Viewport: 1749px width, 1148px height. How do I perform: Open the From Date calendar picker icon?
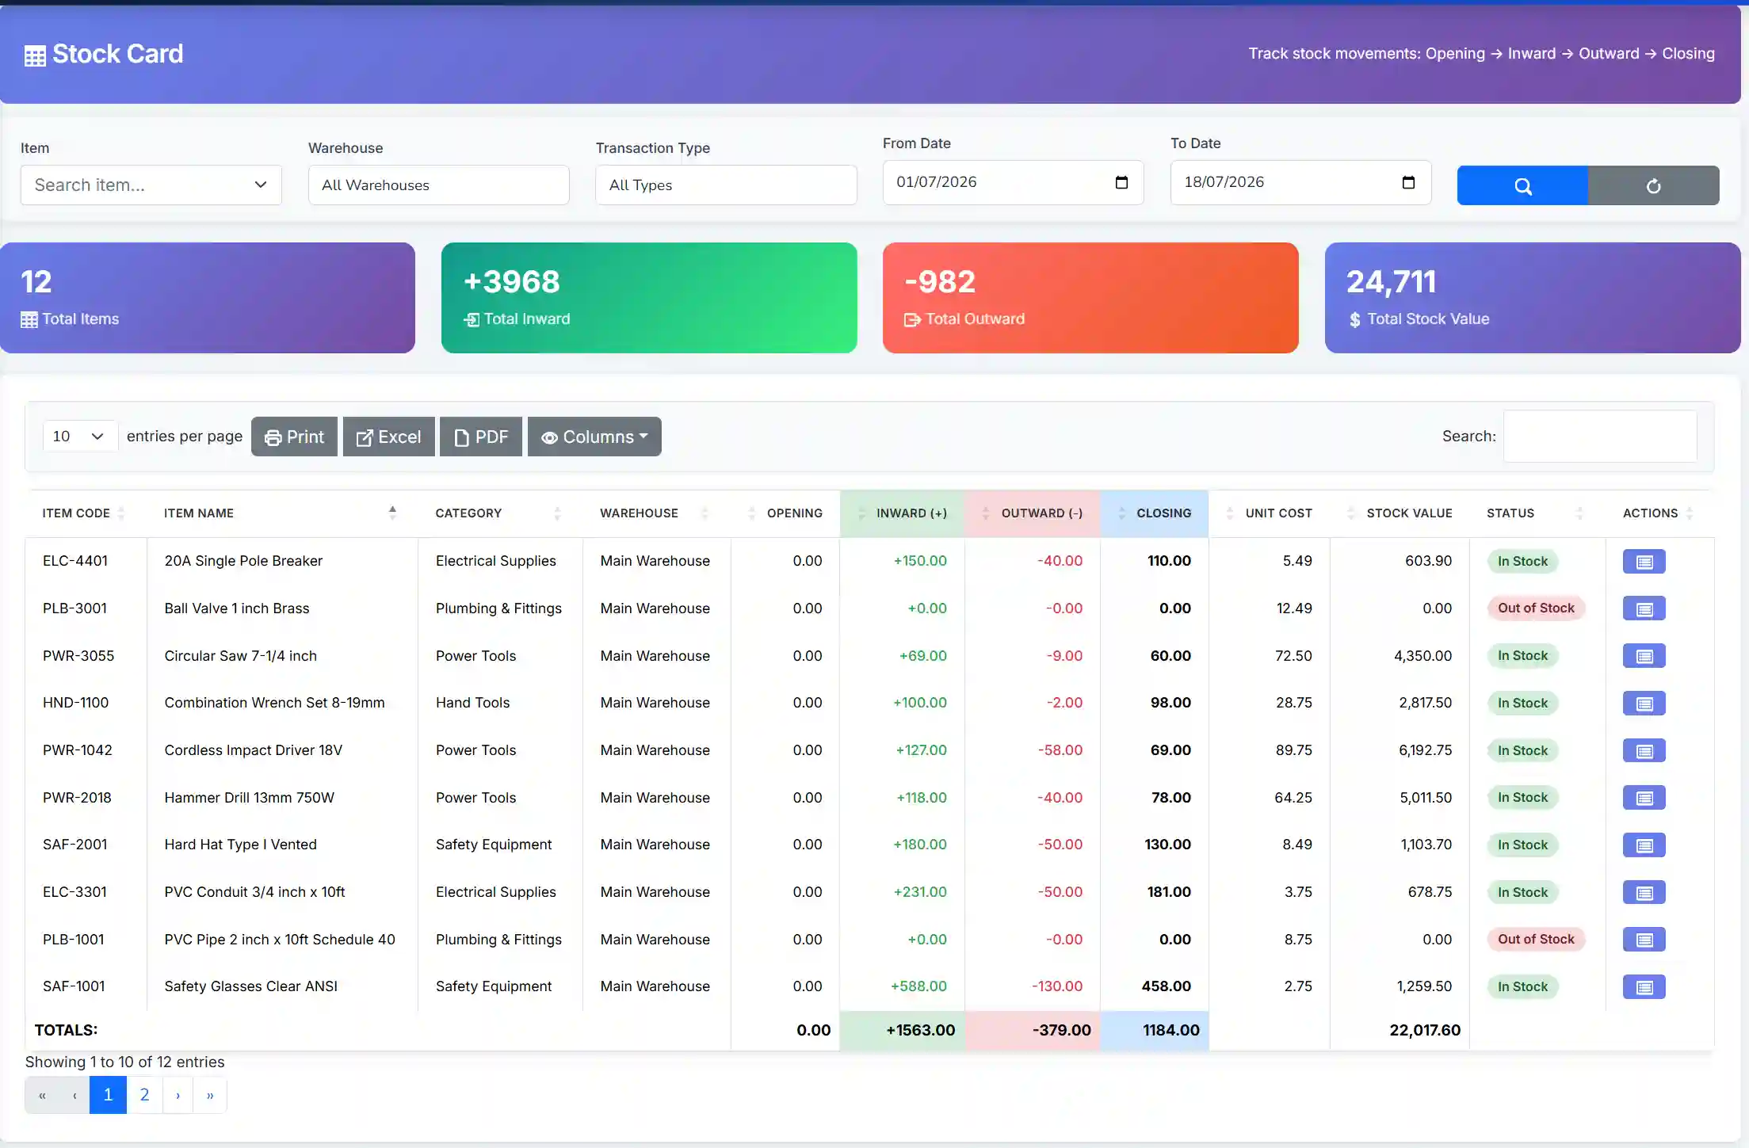[x=1121, y=182]
